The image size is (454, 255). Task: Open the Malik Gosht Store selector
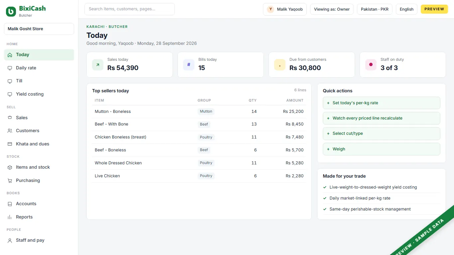tap(39, 29)
